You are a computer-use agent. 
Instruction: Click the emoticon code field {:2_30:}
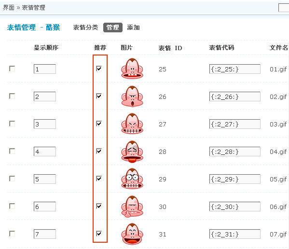coord(234,207)
